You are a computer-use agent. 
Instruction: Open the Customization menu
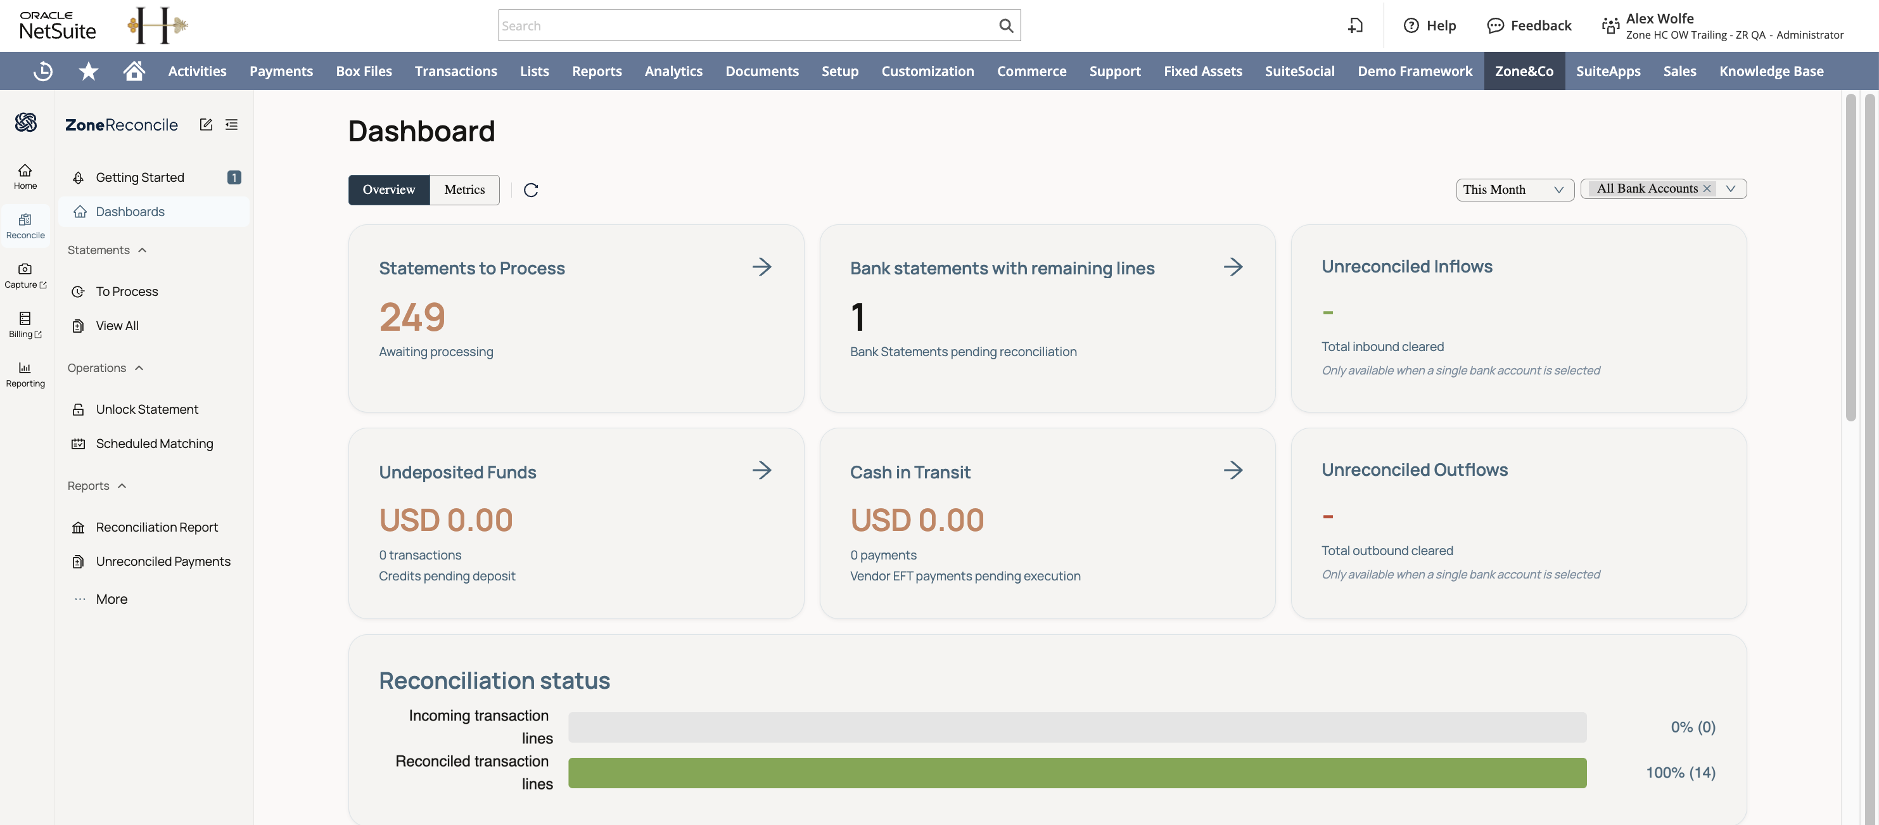pyautogui.click(x=927, y=71)
